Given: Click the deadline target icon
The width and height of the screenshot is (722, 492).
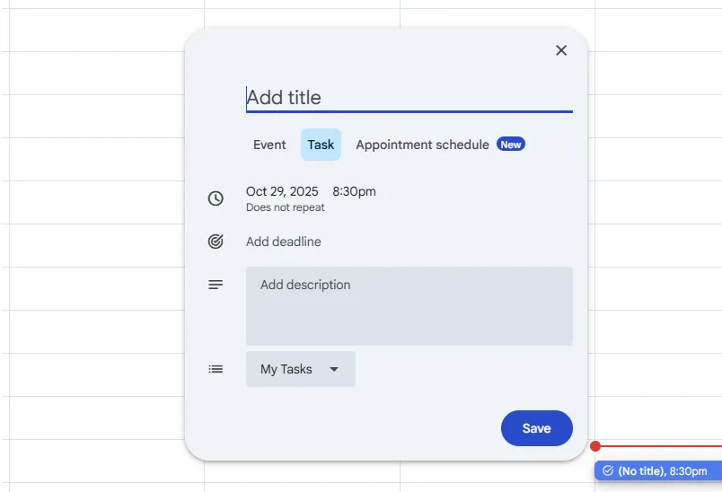Looking at the screenshot, I should coord(216,242).
